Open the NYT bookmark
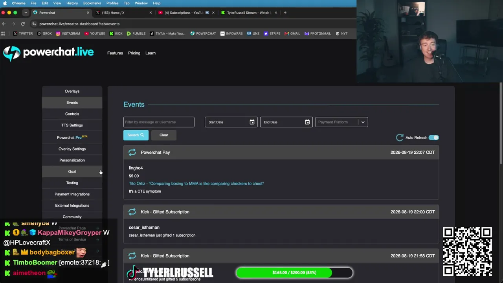Viewport: 503px width, 283px height. [341, 33]
